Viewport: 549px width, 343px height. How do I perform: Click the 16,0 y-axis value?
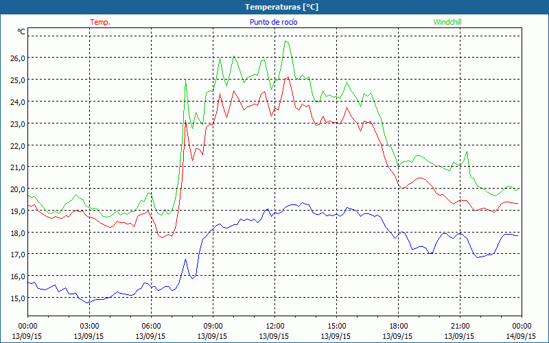17,276
